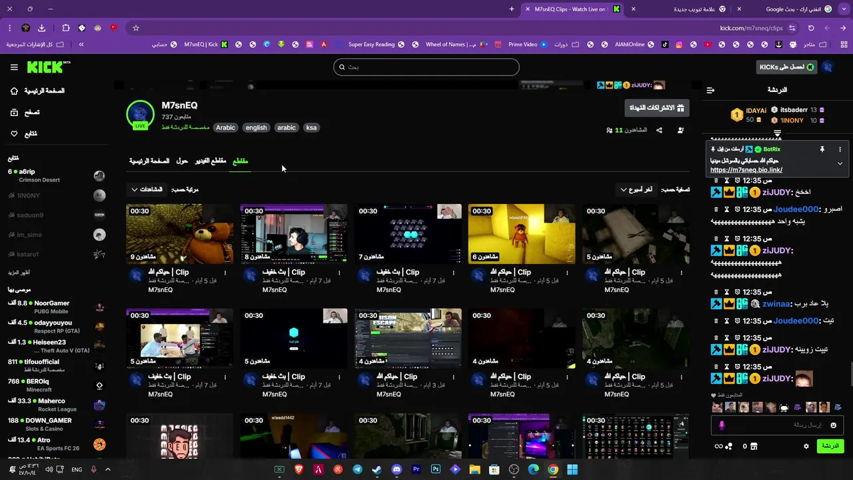
Task: Open the last-week filter dropdown
Action: [x=637, y=189]
